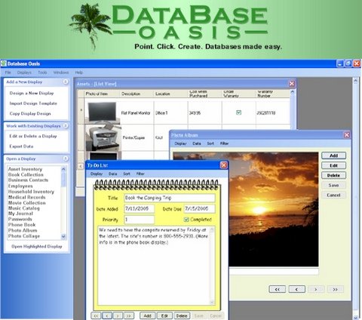This screenshot has height=320, width=362.
Task: Toggle Under Warranty checkbox for Flat Panel Monitor
Action: pos(238,112)
